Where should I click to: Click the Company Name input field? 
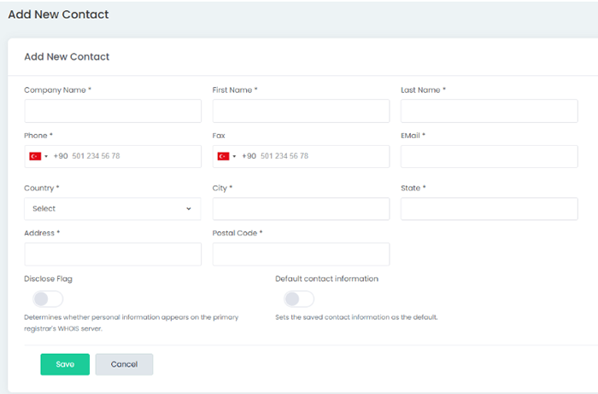pyautogui.click(x=113, y=111)
